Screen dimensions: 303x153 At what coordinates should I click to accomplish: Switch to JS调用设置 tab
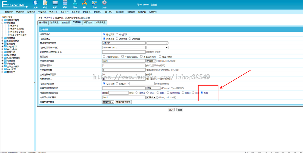[x=100, y=23]
